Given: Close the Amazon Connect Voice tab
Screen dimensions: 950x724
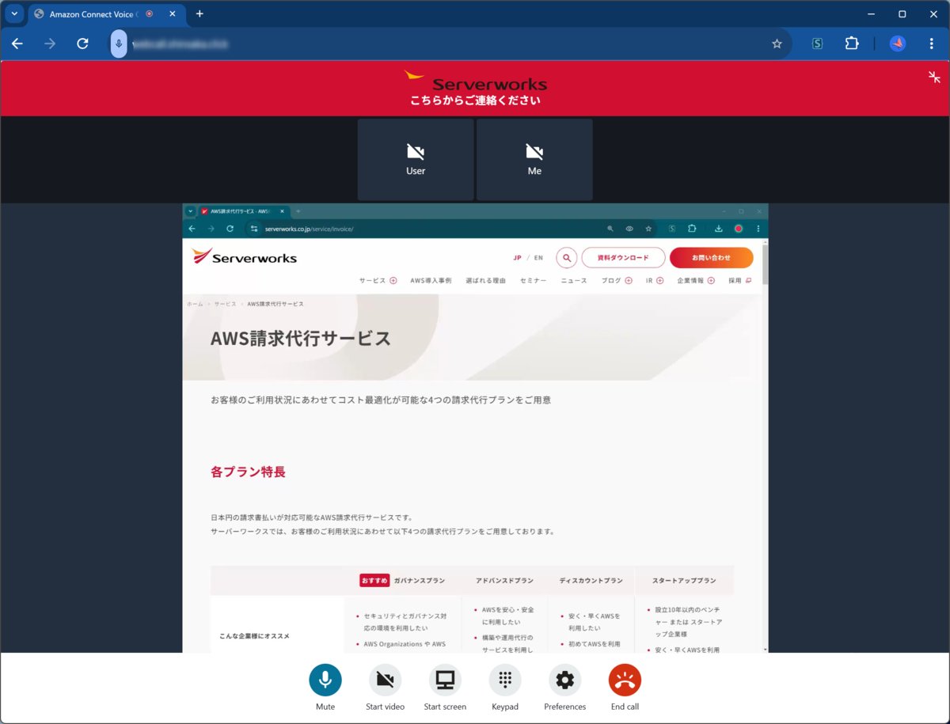Looking at the screenshot, I should click(x=173, y=13).
